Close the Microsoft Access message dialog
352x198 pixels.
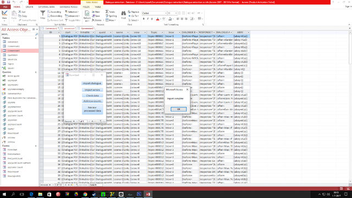[x=187, y=89]
